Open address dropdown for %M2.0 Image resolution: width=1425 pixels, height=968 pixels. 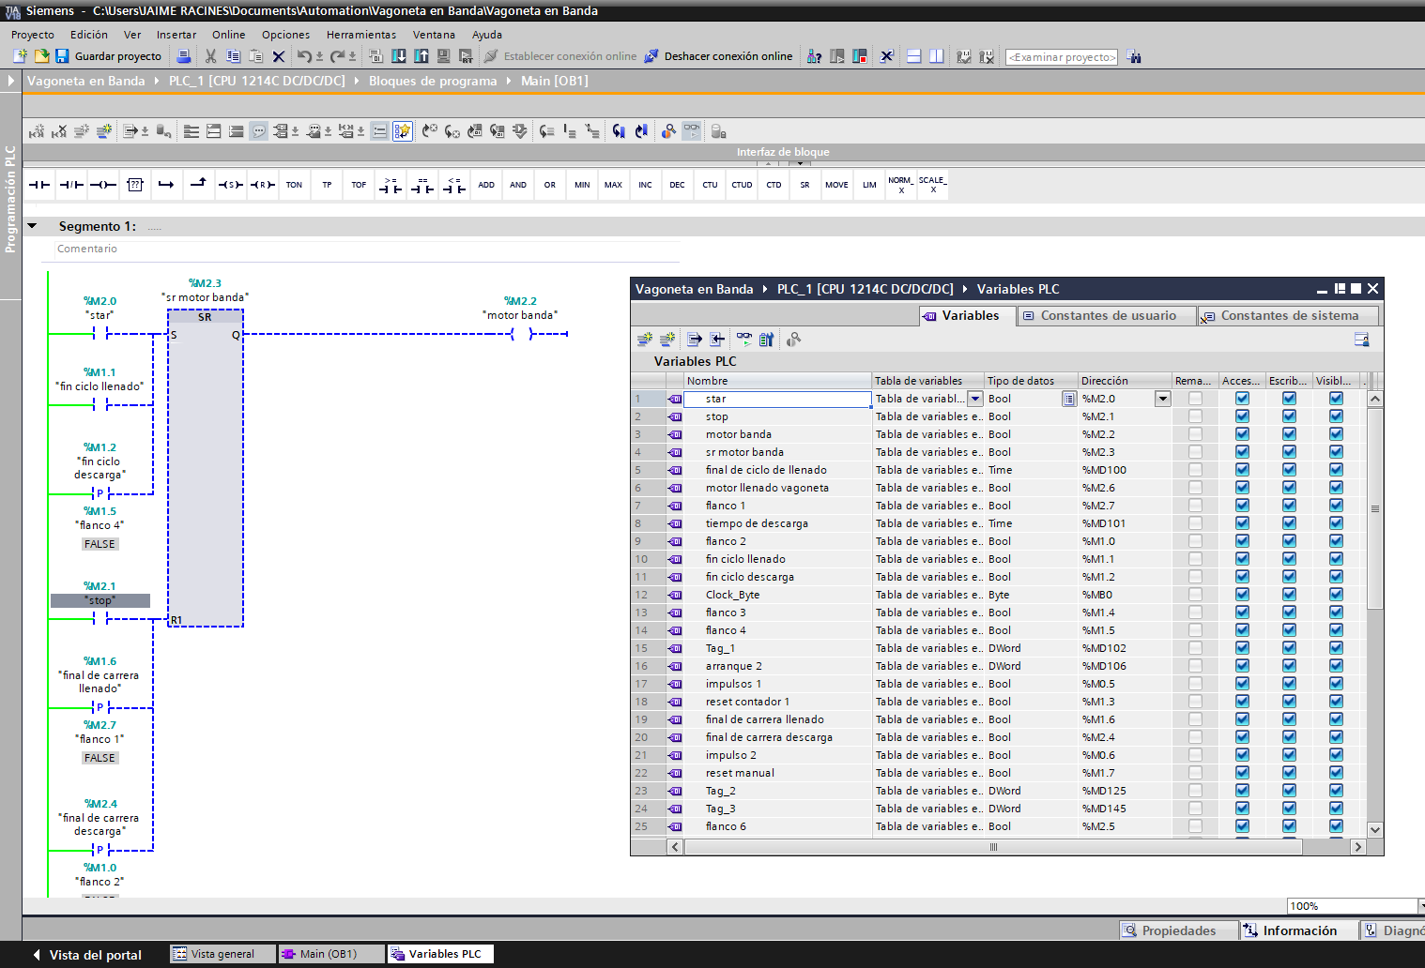pos(1162,399)
